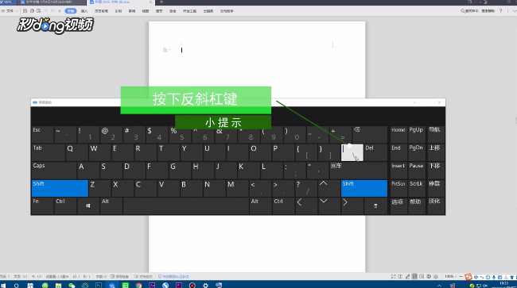Tap the slash question mark key
The height and width of the screenshot is (288, 517).
pyautogui.click(x=306, y=188)
